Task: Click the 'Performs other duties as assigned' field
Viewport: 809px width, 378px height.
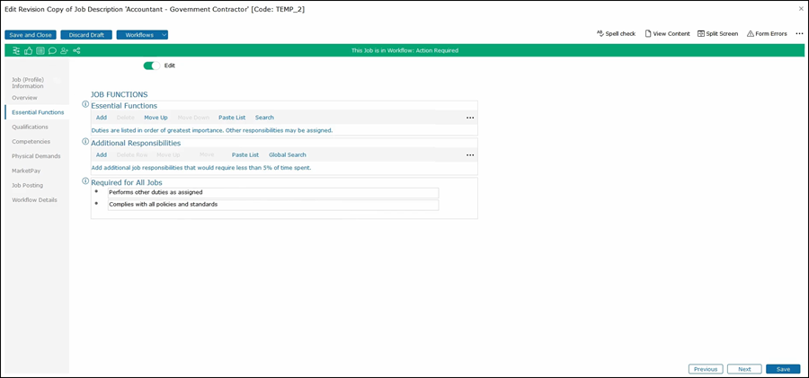Action: coord(272,192)
